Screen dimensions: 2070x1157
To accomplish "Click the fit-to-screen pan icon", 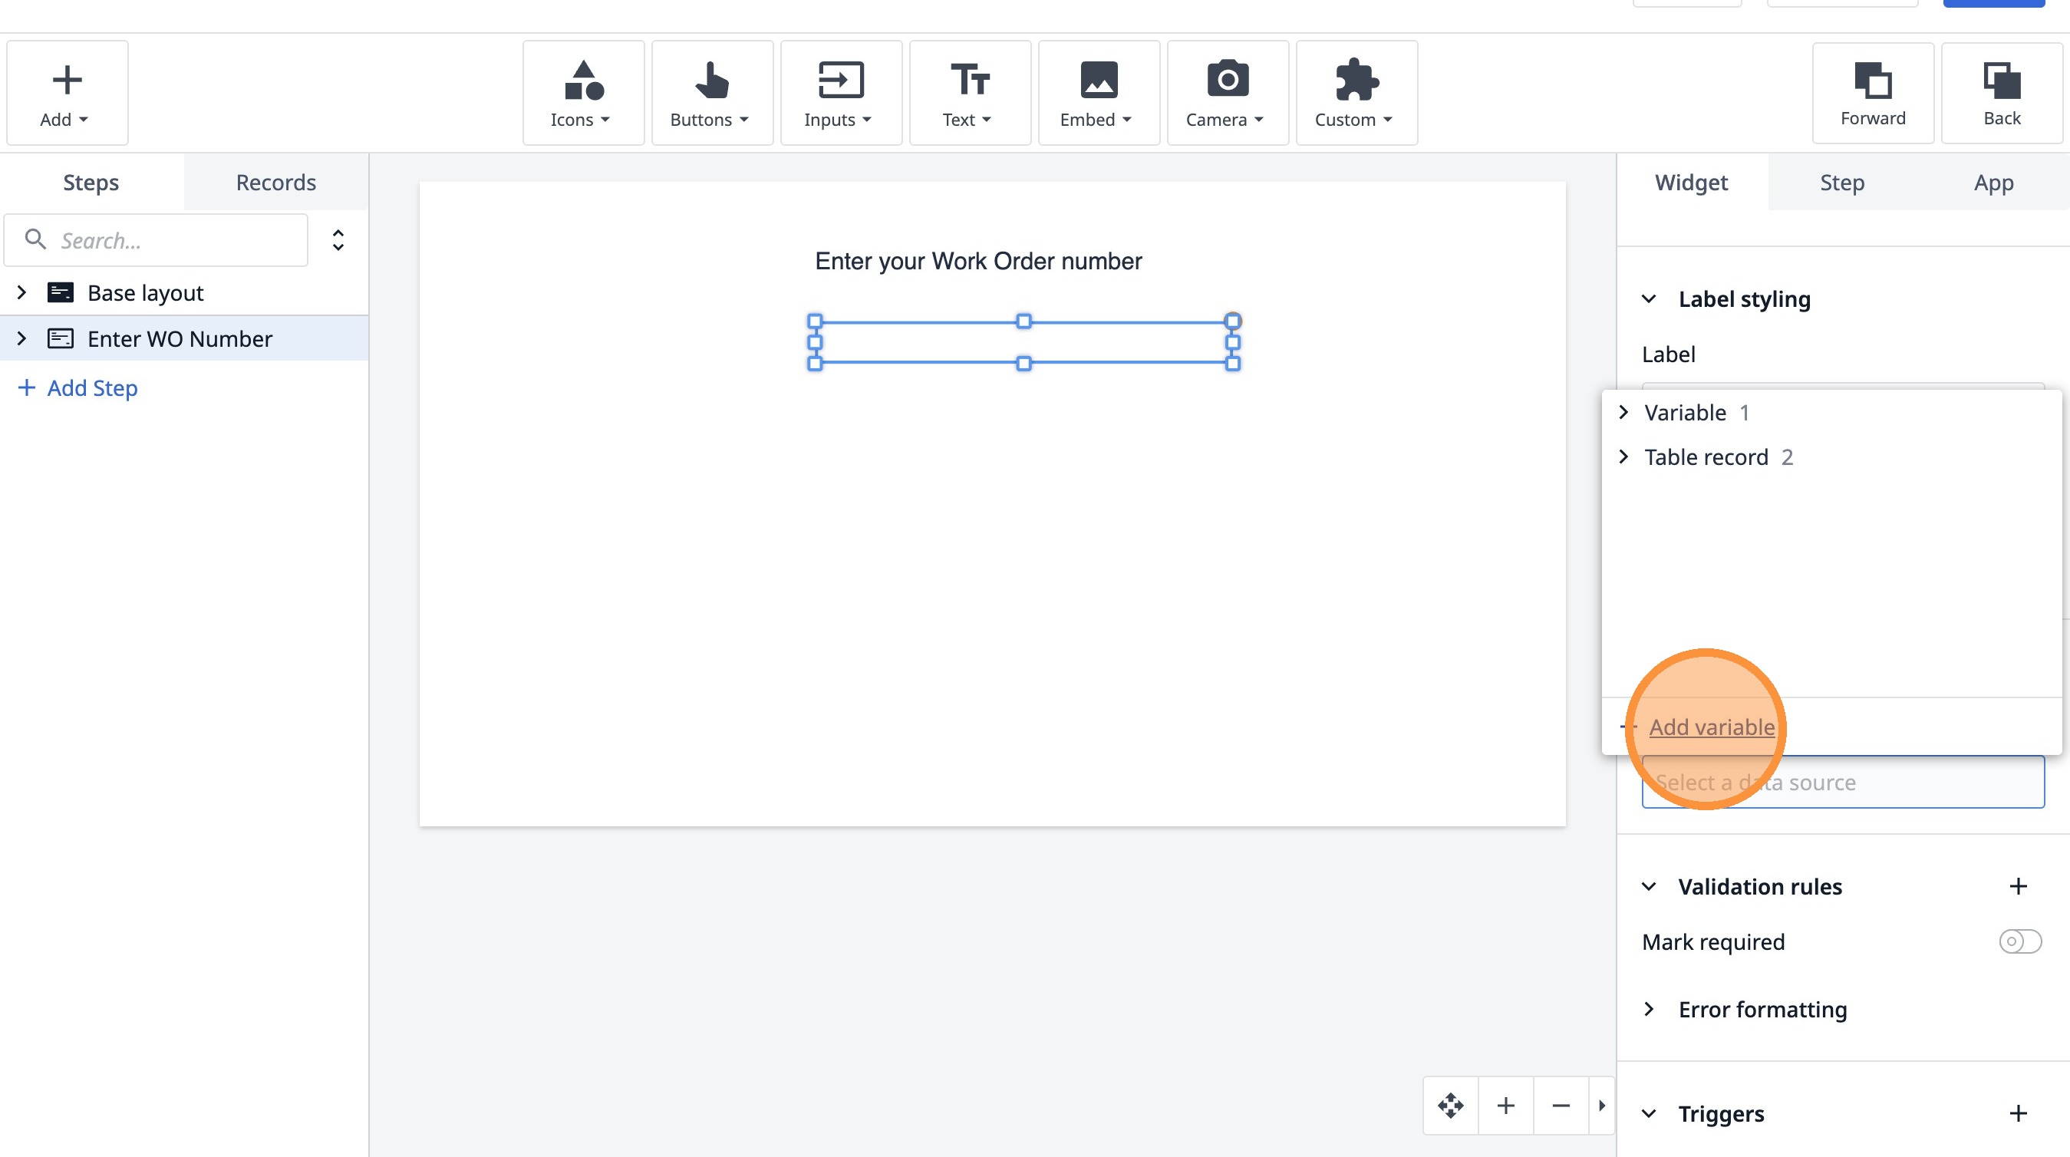I will coord(1450,1106).
